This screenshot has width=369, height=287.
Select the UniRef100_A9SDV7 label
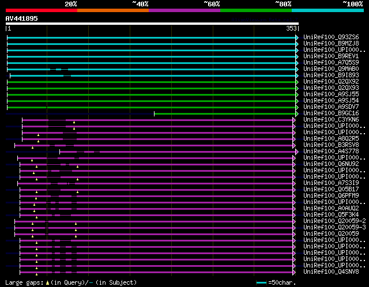click(331, 107)
